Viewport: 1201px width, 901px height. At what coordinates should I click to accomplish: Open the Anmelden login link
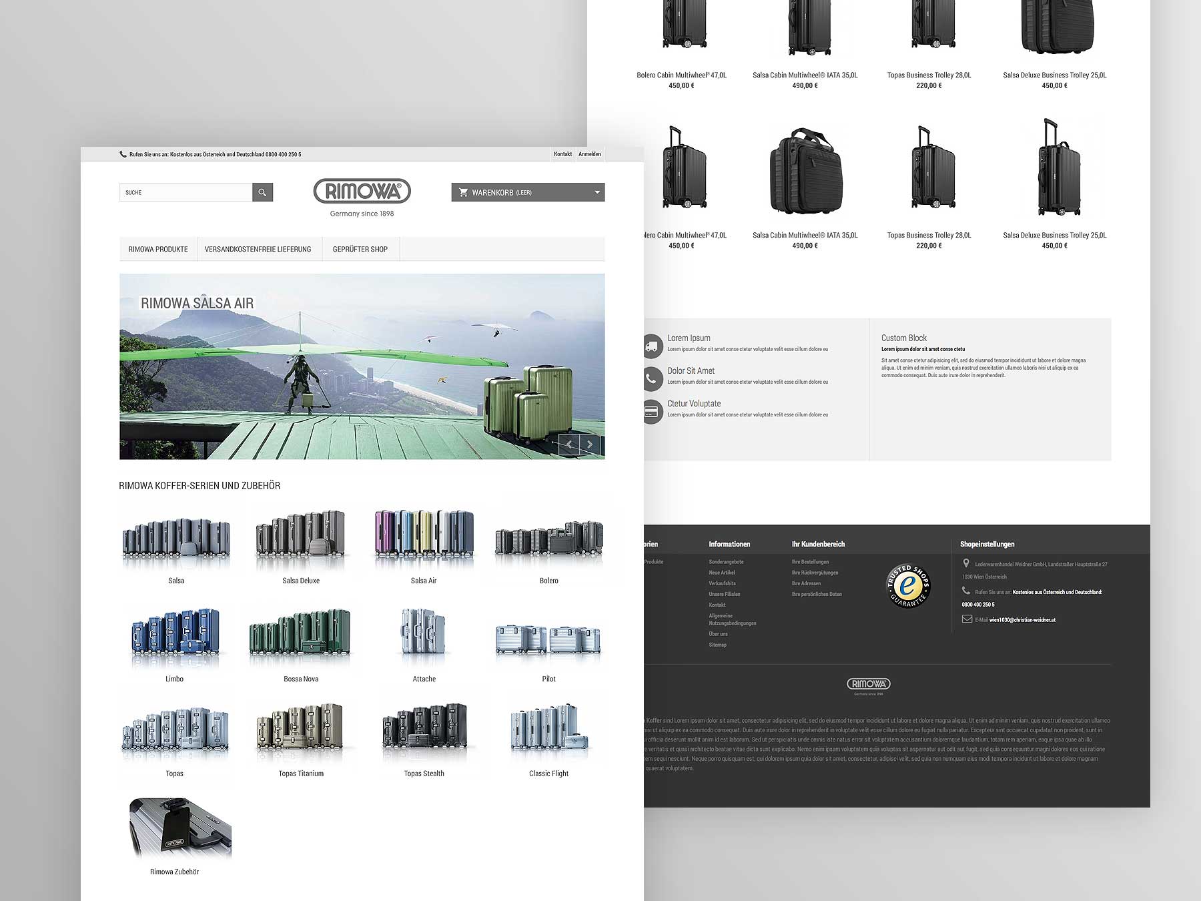[590, 154]
